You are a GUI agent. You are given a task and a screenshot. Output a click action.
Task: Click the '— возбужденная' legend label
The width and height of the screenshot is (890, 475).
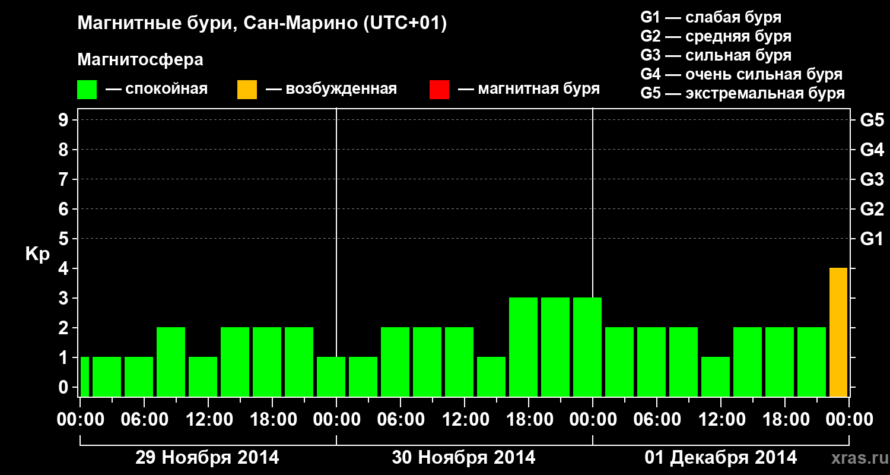pyautogui.click(x=331, y=89)
